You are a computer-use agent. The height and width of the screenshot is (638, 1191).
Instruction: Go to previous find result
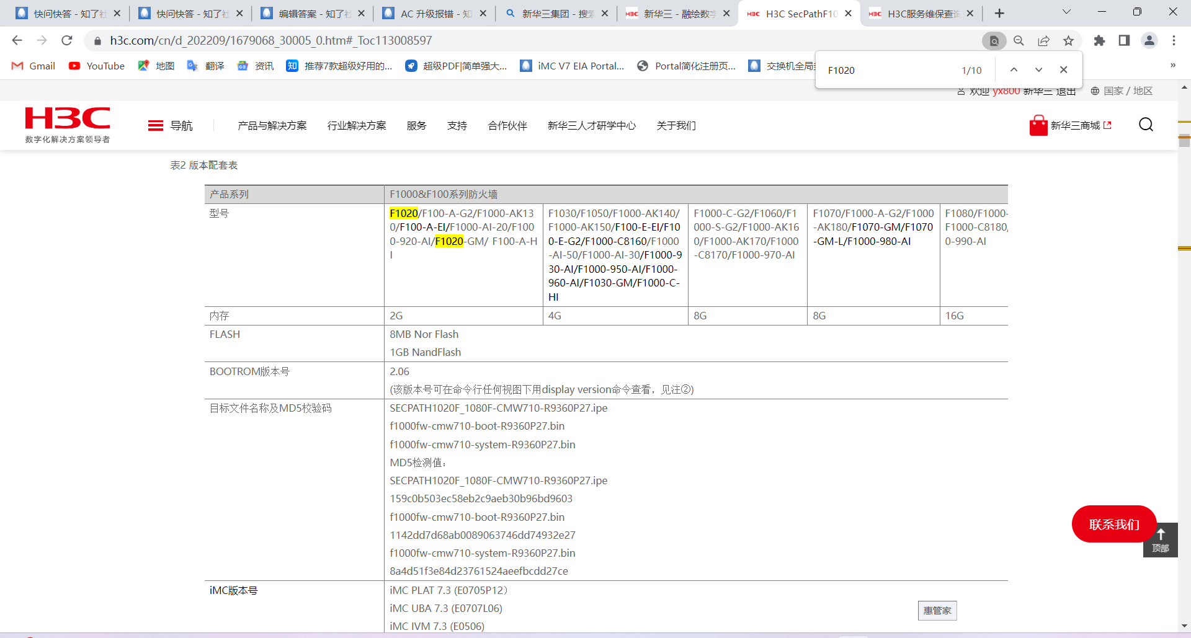[x=1014, y=70]
